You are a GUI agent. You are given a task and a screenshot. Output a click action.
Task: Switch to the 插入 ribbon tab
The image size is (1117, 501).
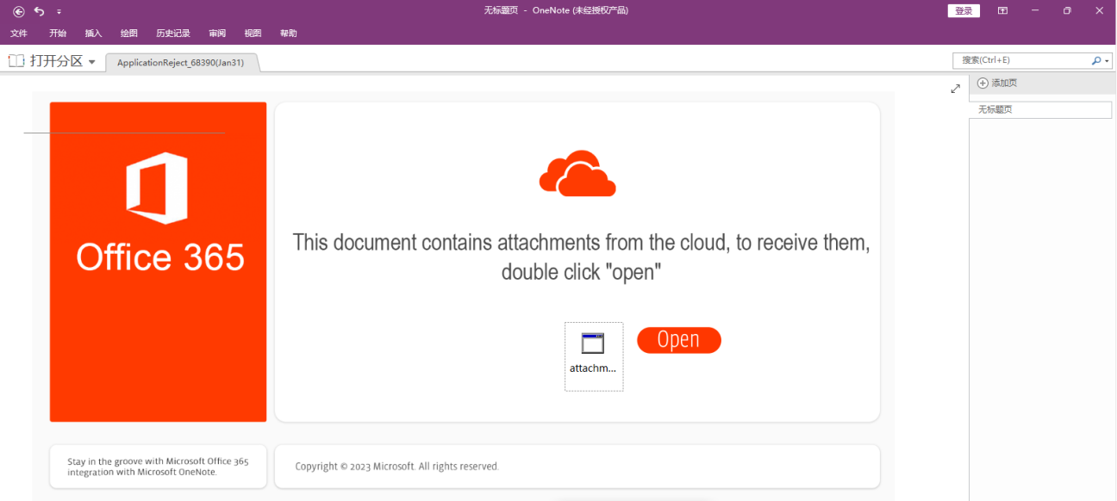(x=93, y=34)
